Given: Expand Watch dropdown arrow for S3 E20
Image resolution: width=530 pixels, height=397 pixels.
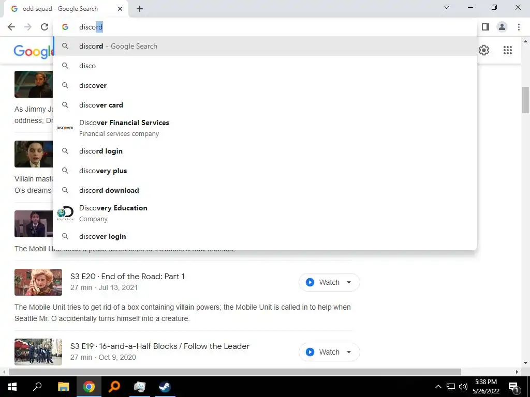Looking at the screenshot, I should [349, 282].
